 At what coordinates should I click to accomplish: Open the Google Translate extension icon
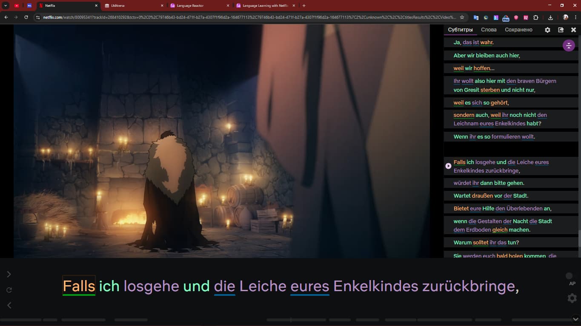(476, 17)
